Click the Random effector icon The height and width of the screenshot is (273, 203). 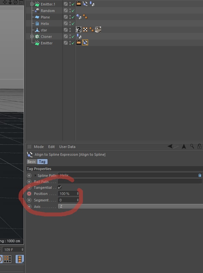point(37,11)
